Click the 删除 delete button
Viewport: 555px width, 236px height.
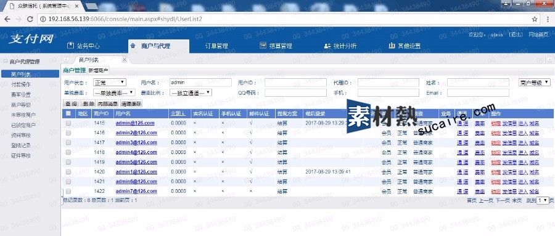[88, 104]
